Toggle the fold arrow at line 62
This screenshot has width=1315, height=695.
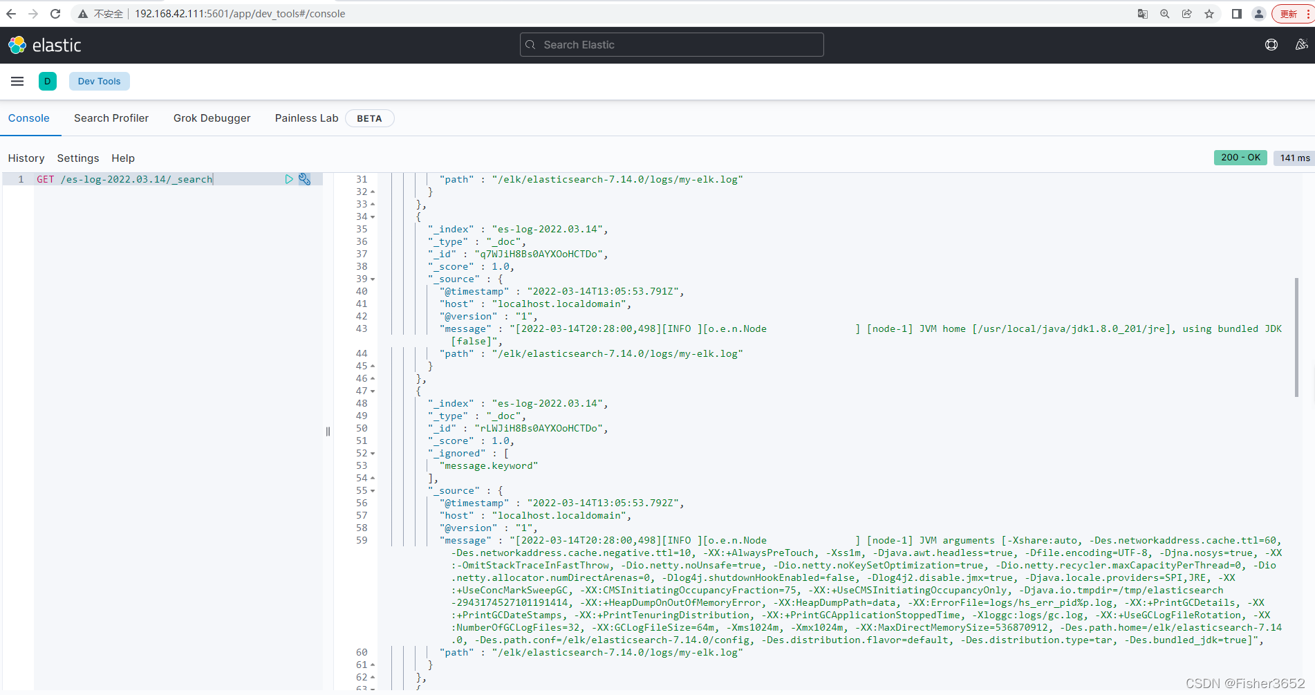pyautogui.click(x=373, y=678)
